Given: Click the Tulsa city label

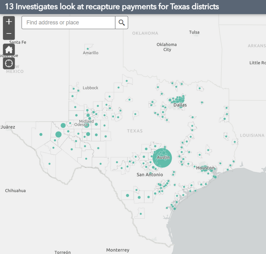Looking at the screenshot, I should (194, 32).
